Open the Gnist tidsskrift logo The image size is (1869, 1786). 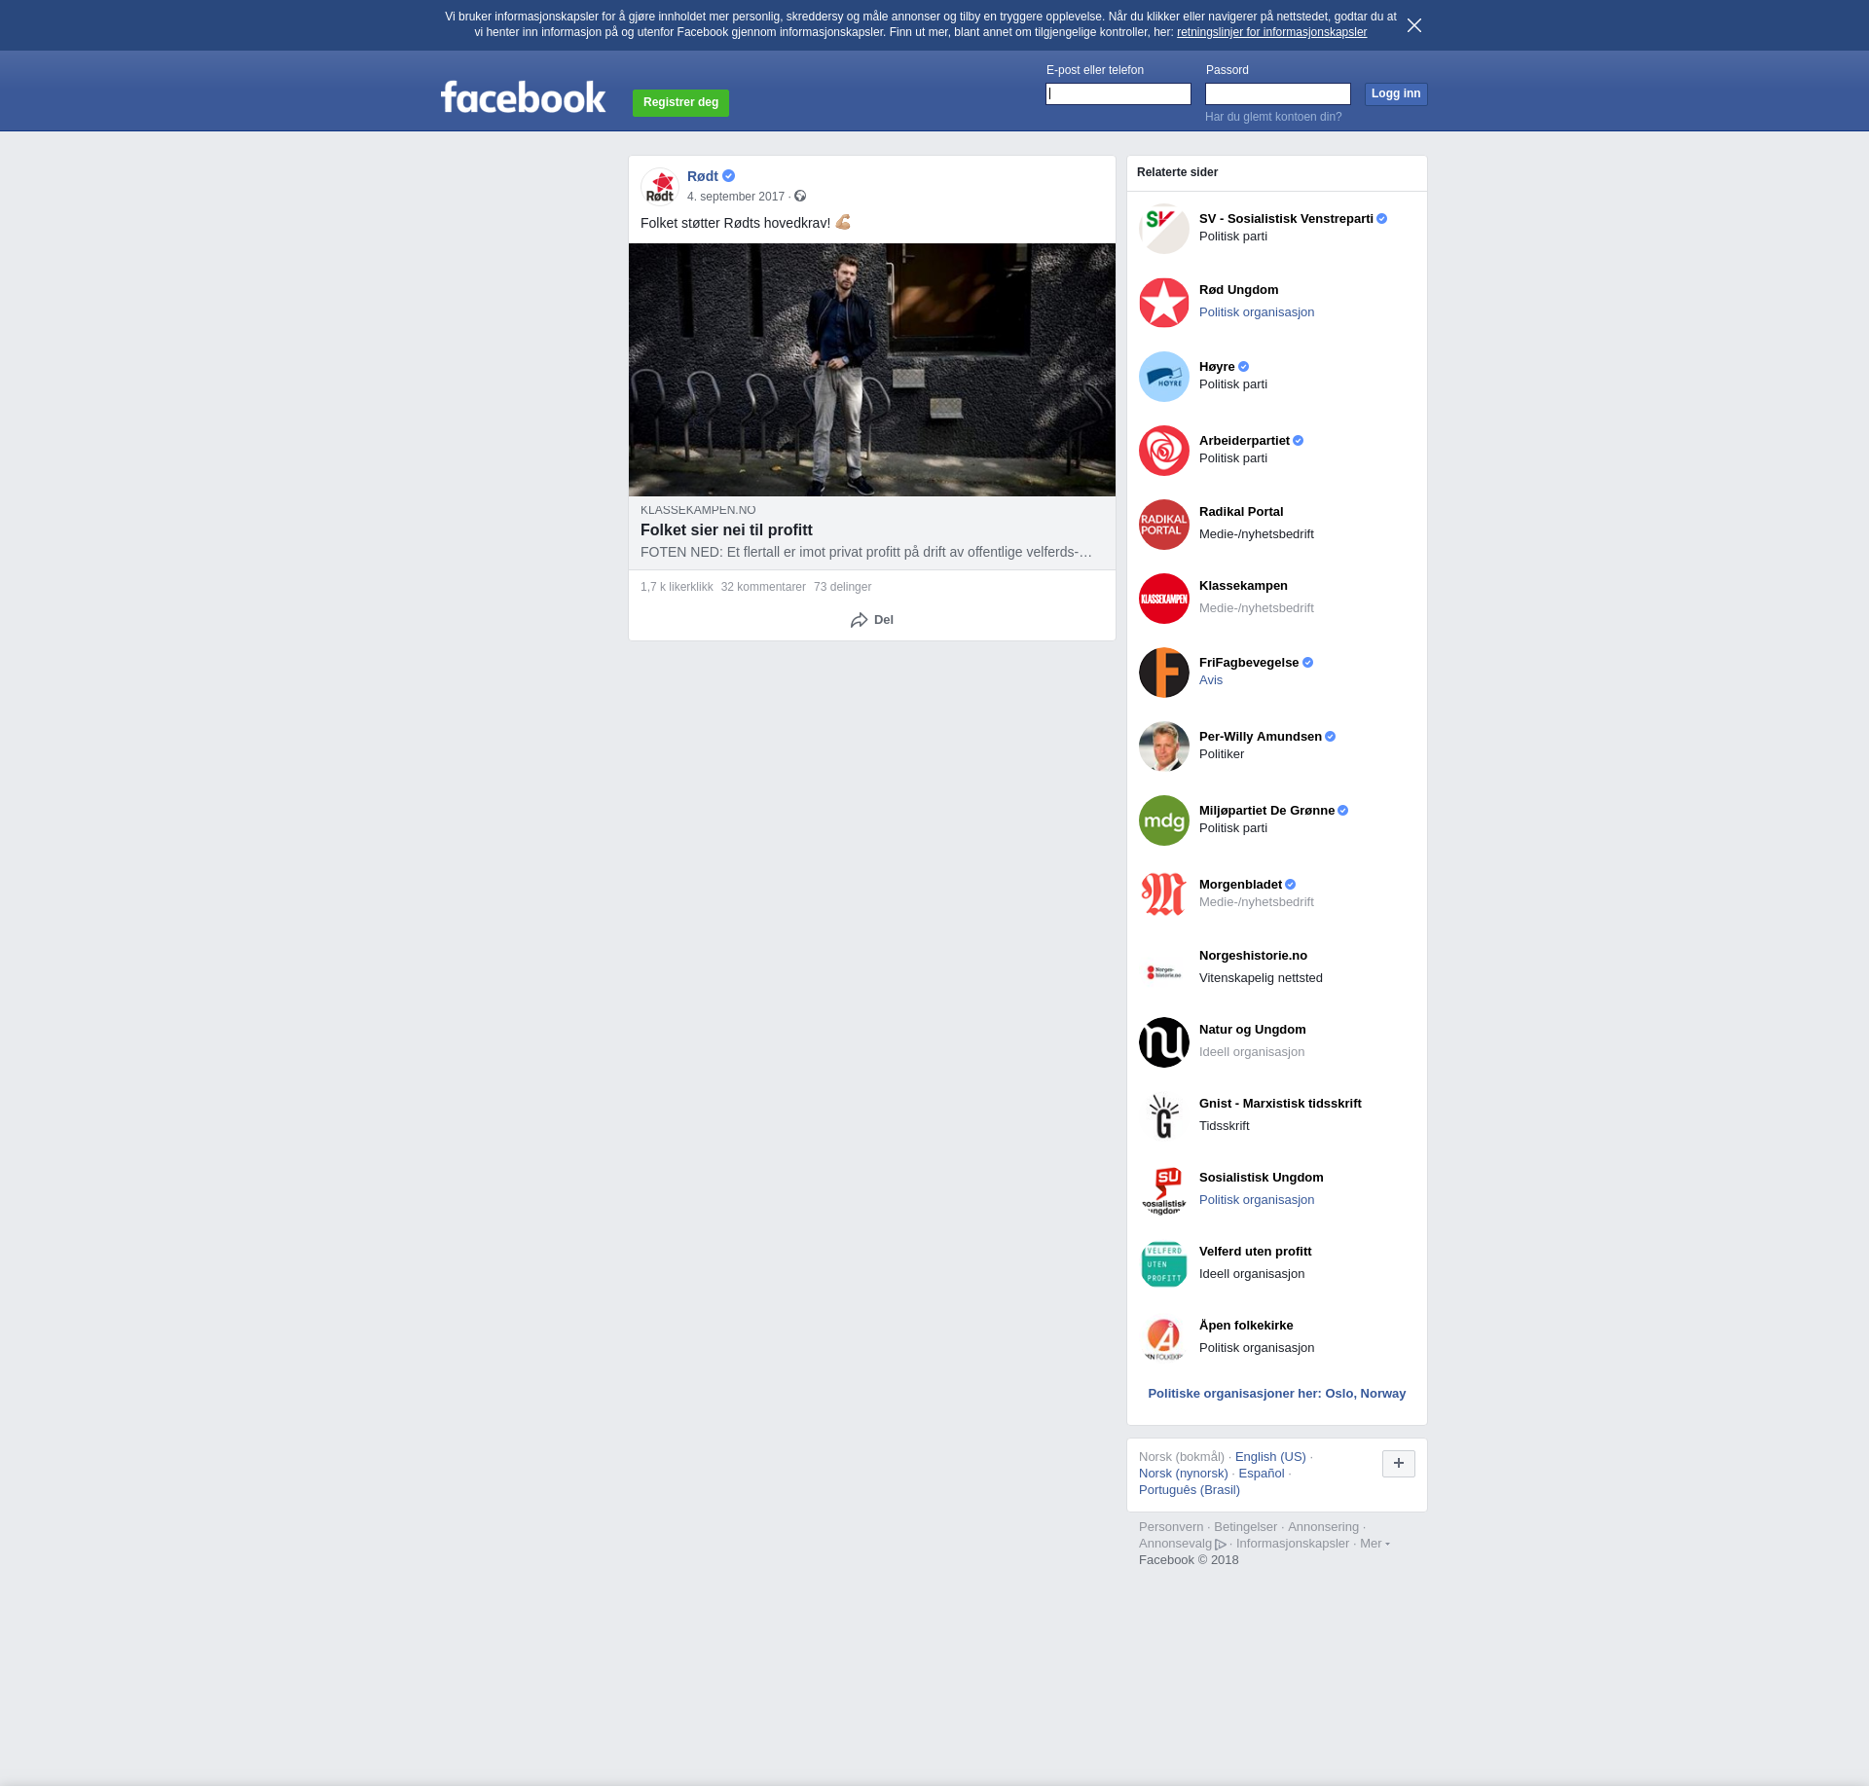[x=1164, y=1116]
